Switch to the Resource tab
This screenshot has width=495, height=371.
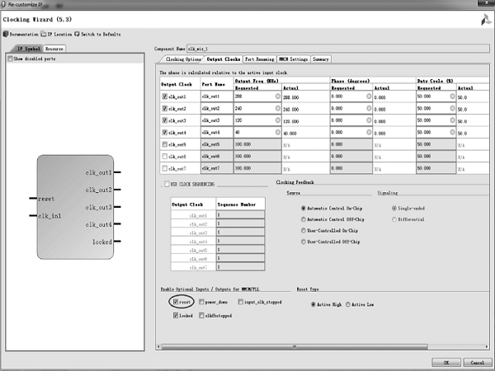54,49
